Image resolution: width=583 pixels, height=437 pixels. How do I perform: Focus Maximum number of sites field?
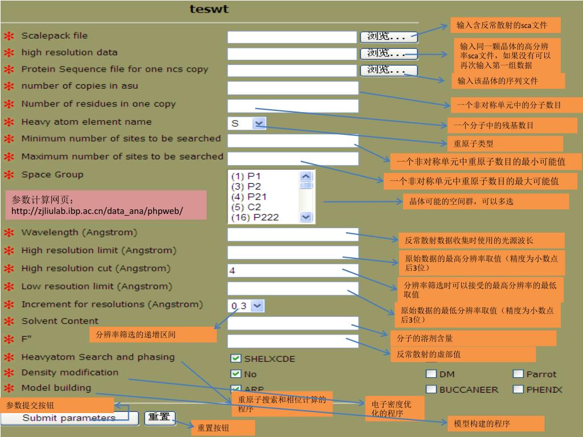click(293, 159)
